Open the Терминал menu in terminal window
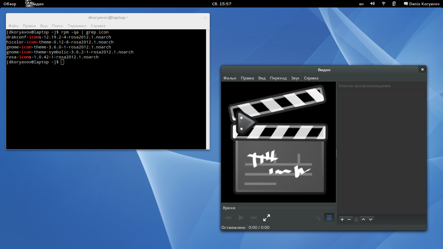 (77, 26)
